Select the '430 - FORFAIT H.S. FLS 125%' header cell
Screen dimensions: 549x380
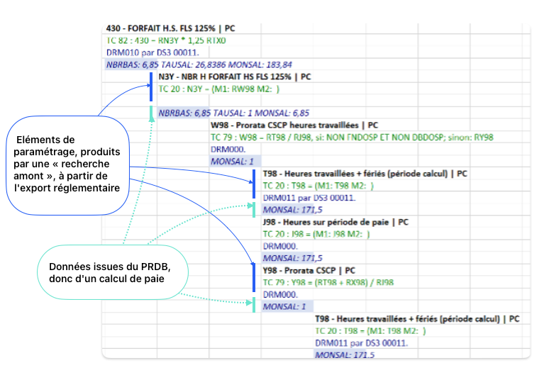170,28
